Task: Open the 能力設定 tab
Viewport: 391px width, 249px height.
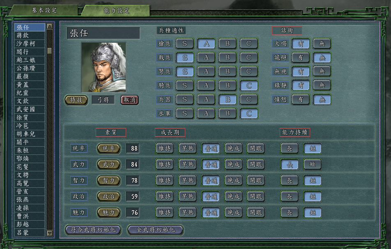Action: coord(116,11)
